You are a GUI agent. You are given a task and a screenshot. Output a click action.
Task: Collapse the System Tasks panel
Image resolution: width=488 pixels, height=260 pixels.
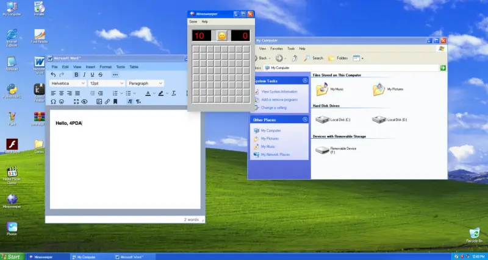tap(304, 80)
